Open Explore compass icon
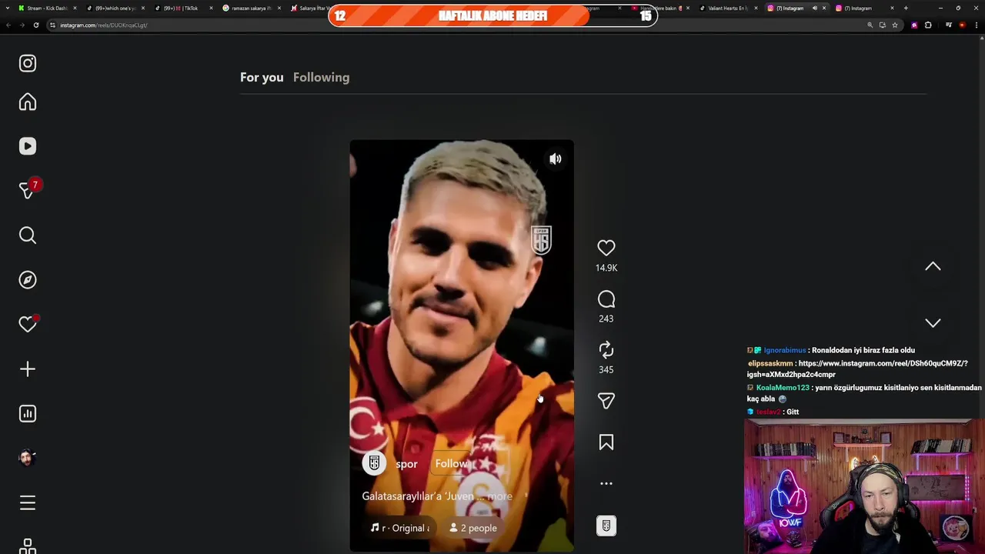 coord(28,280)
